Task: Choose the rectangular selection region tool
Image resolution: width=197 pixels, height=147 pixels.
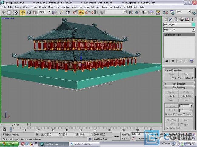Action: tap(9, 12)
